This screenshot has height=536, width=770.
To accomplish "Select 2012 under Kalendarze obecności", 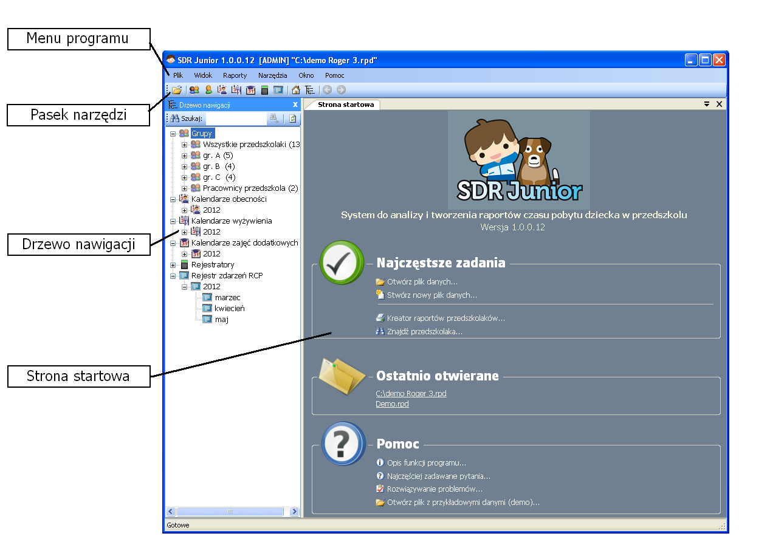I will (x=211, y=210).
